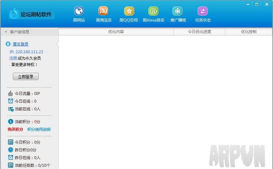
Task: Click the list-clock icon beside 当前在线
Action: click(x=11, y=109)
